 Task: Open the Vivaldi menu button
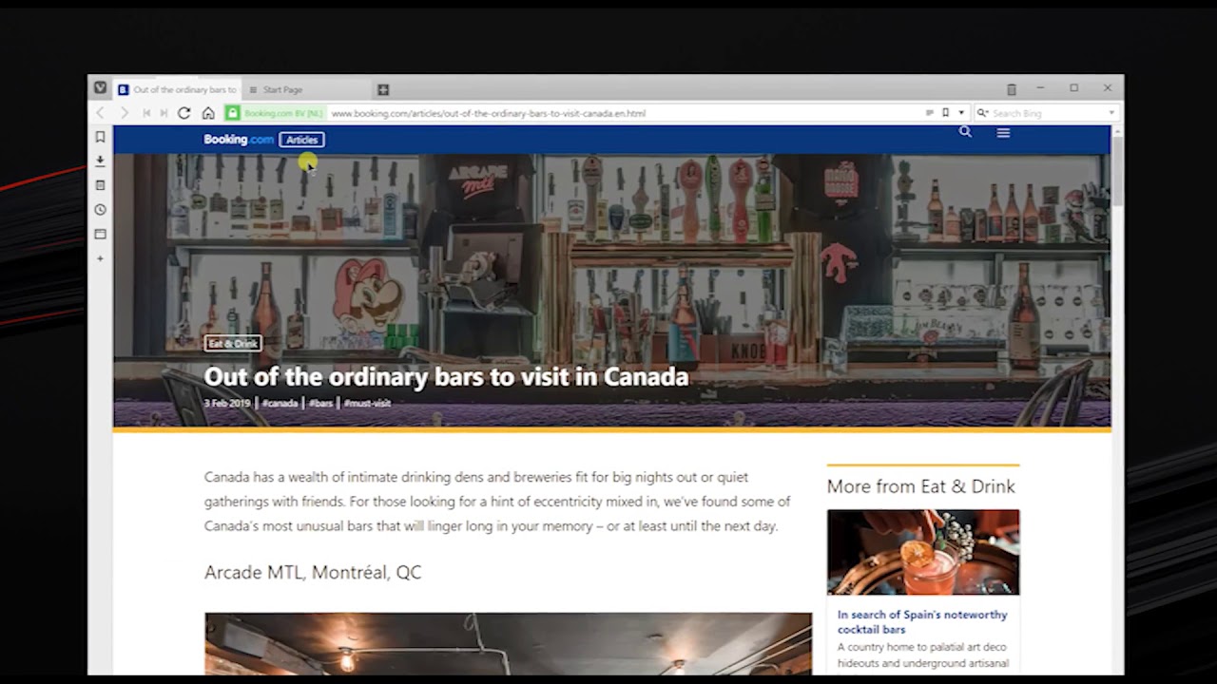click(100, 88)
